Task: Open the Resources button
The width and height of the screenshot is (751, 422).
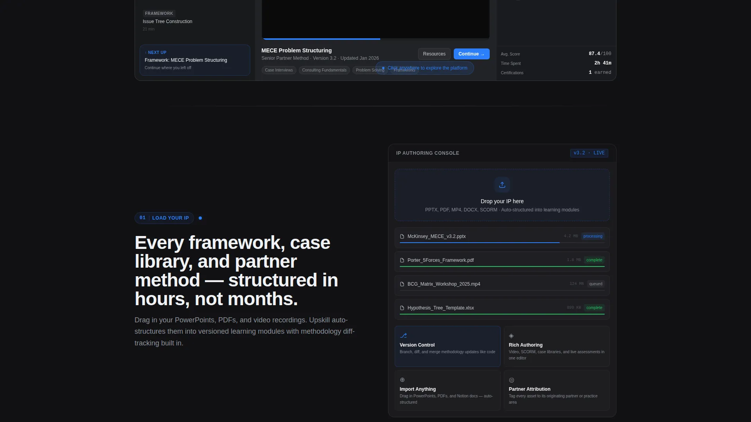Action: point(434,54)
